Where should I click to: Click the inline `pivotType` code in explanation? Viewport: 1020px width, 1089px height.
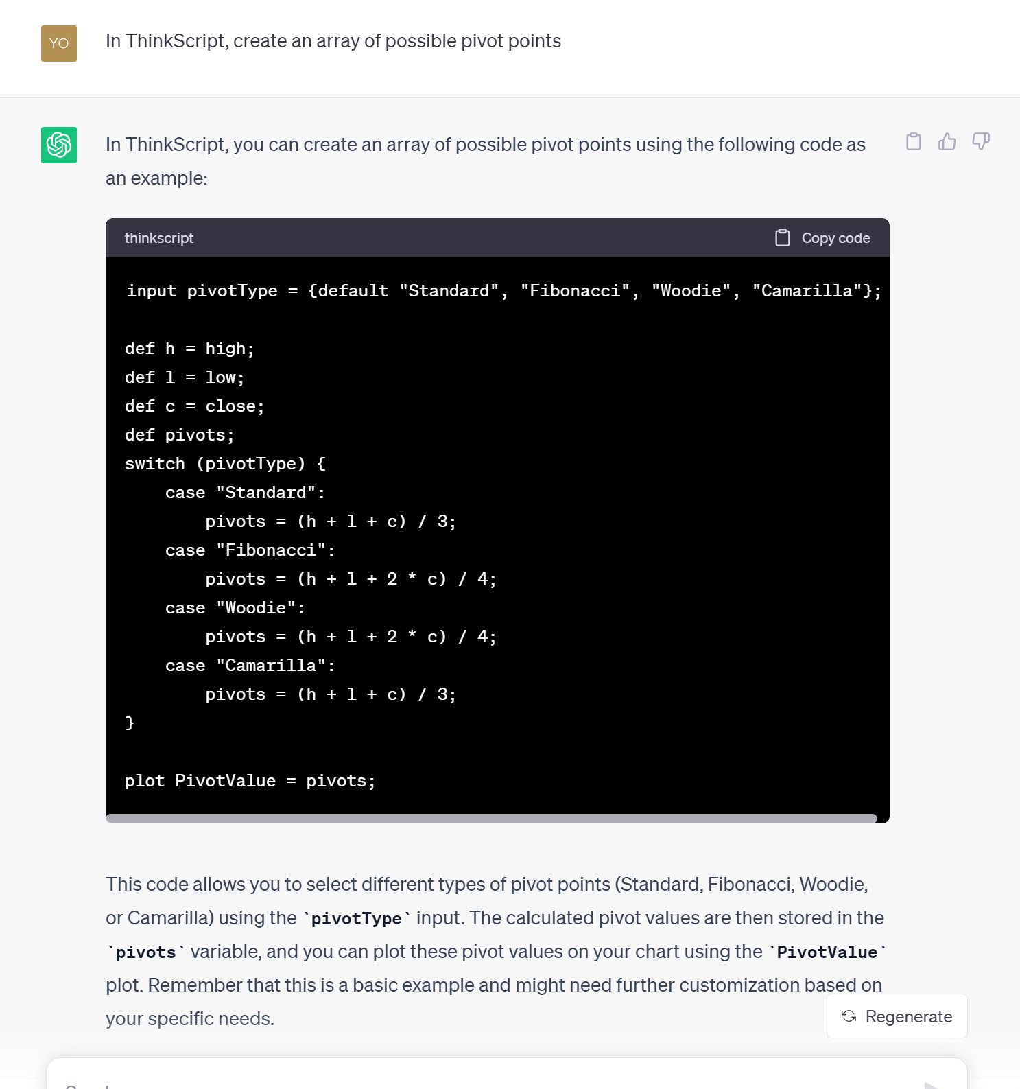[x=357, y=918]
